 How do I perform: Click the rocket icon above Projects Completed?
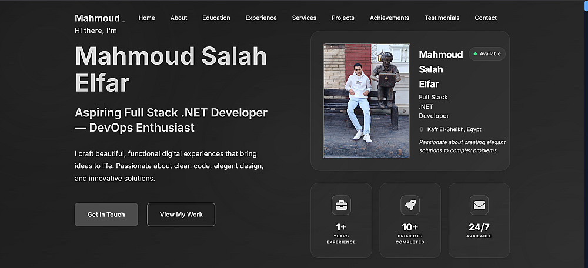point(410,205)
